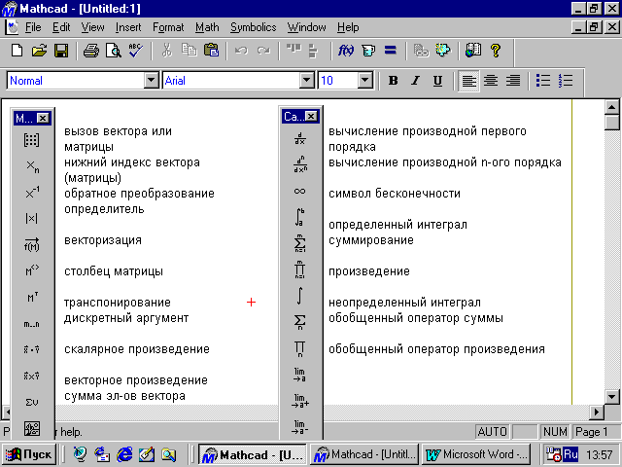Viewport: 622px width, 467px height.
Task: Select the nth derivative icon
Action: click(300, 164)
